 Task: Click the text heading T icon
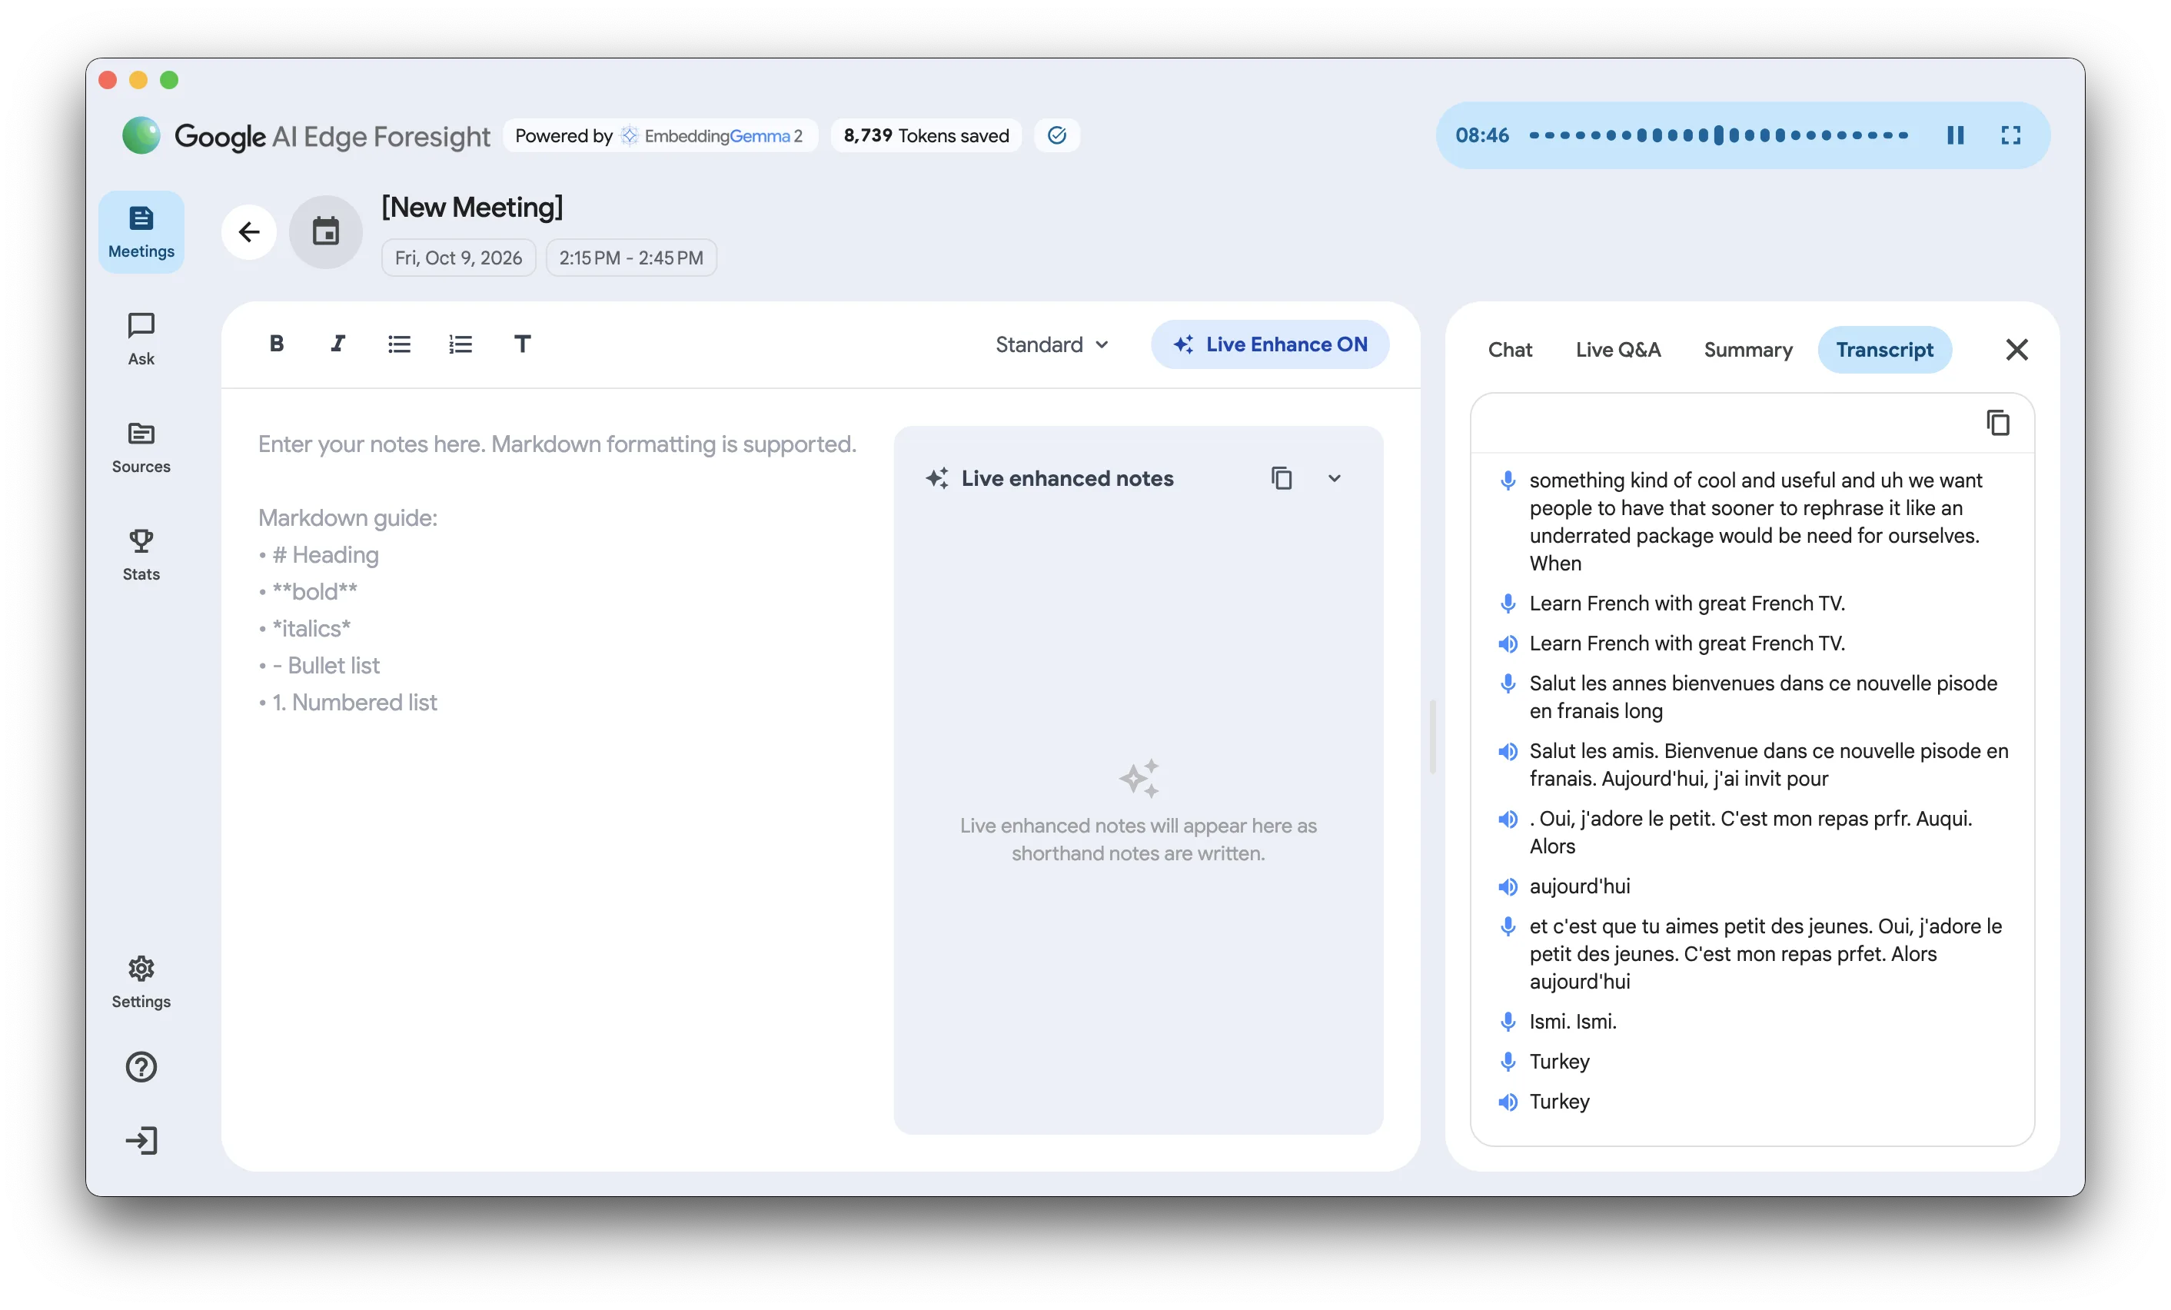coord(523,344)
